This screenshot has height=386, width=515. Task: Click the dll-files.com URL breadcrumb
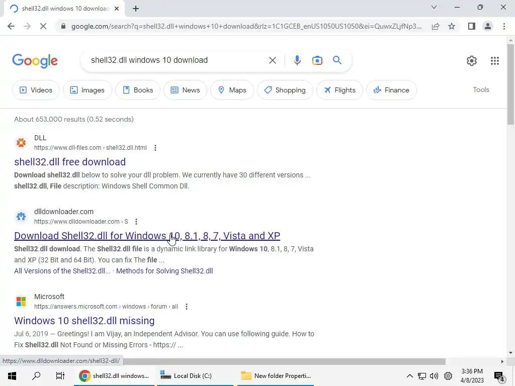pyautogui.click(x=91, y=148)
